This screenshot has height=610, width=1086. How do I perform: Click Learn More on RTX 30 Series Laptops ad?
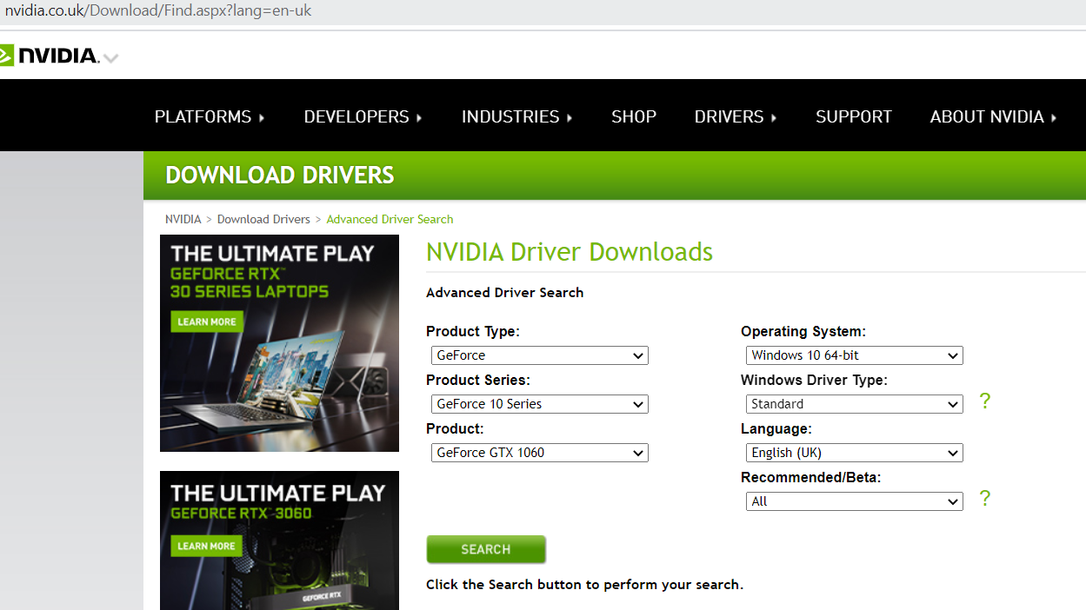pos(207,322)
